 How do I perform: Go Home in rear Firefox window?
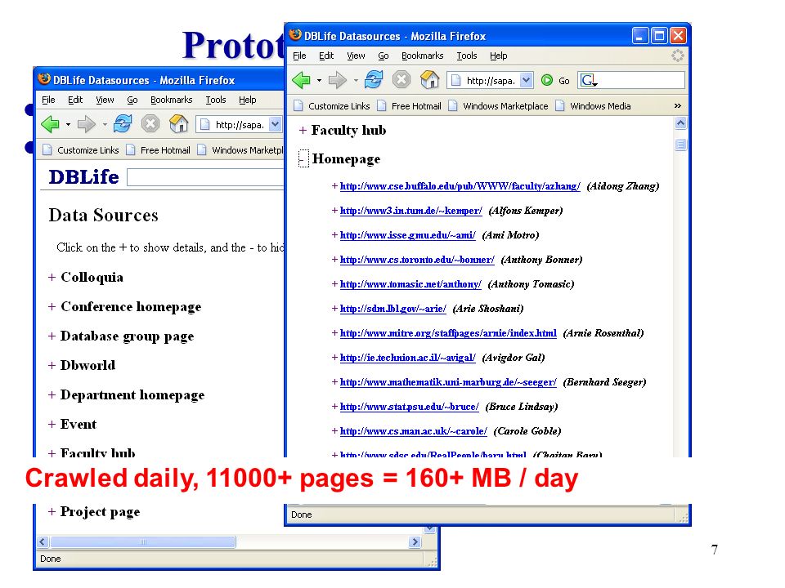point(179,124)
